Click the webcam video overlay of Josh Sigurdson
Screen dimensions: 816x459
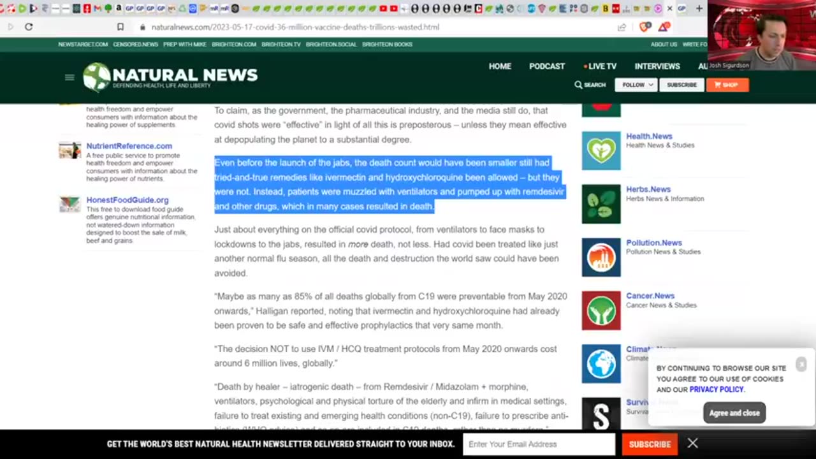click(762, 35)
